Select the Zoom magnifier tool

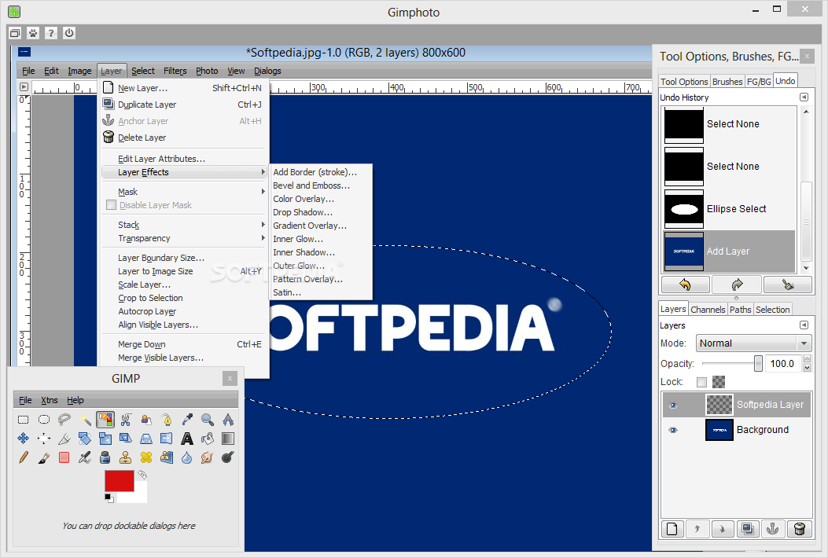tap(208, 420)
